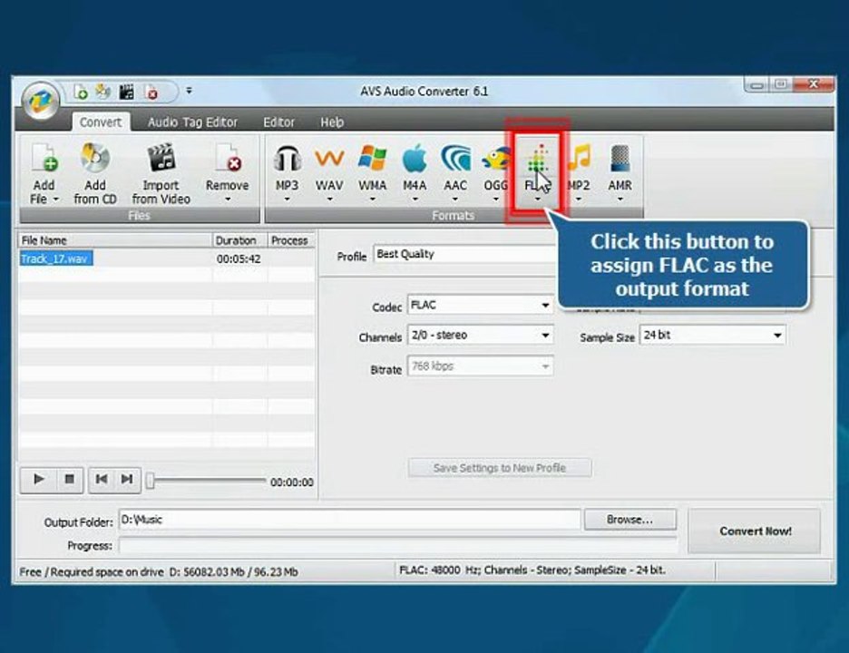
Task: Open the Profile Best Quality field
Action: point(465,255)
